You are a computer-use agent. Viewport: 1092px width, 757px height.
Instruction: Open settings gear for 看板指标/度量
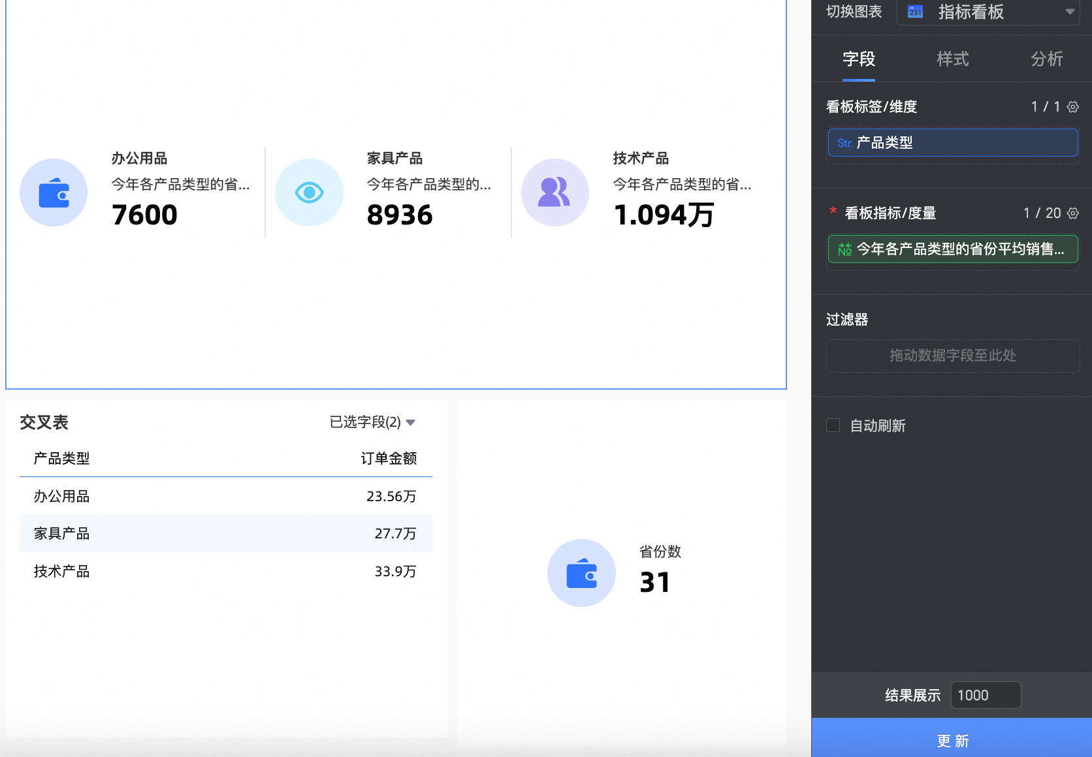click(x=1073, y=213)
